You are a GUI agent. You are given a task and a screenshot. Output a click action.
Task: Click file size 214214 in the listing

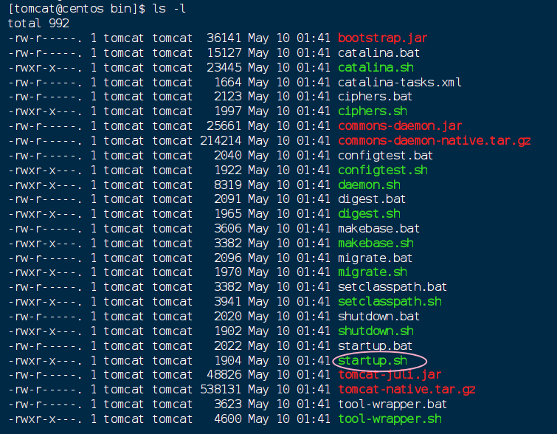pos(221,141)
